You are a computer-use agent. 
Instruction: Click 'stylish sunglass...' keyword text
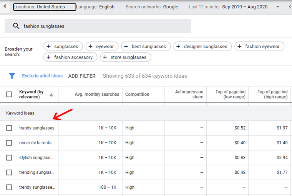36,158
